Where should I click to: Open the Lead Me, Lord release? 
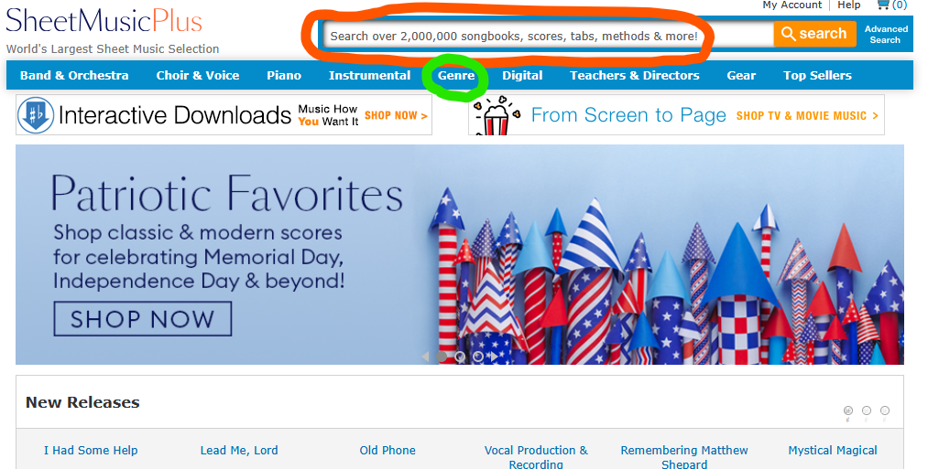[239, 450]
